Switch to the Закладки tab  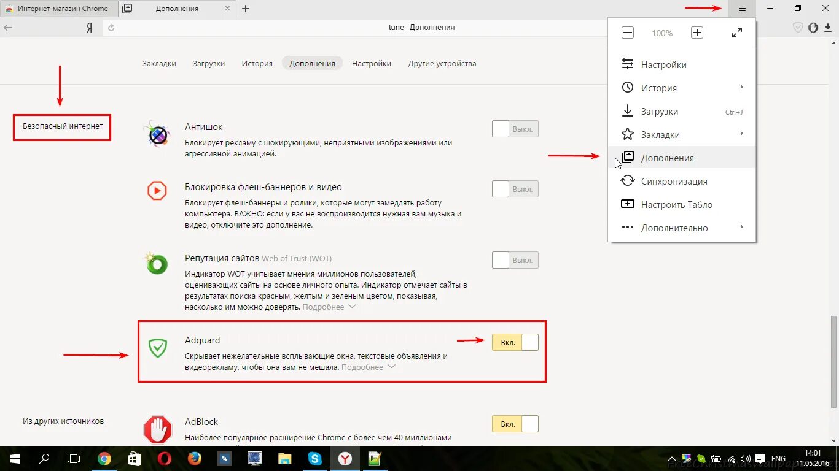[x=159, y=63]
